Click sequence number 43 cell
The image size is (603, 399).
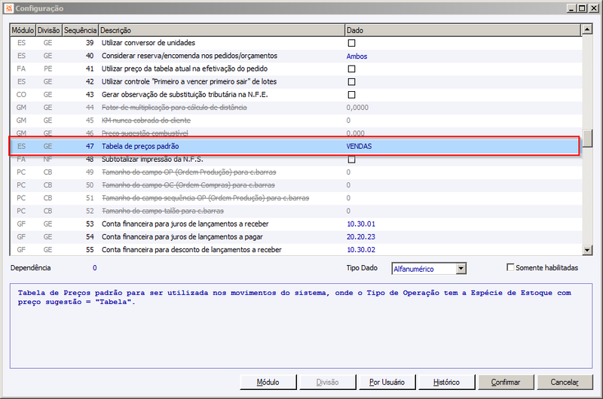tap(90, 94)
